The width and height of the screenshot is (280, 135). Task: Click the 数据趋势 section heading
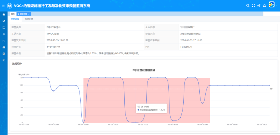(17, 64)
